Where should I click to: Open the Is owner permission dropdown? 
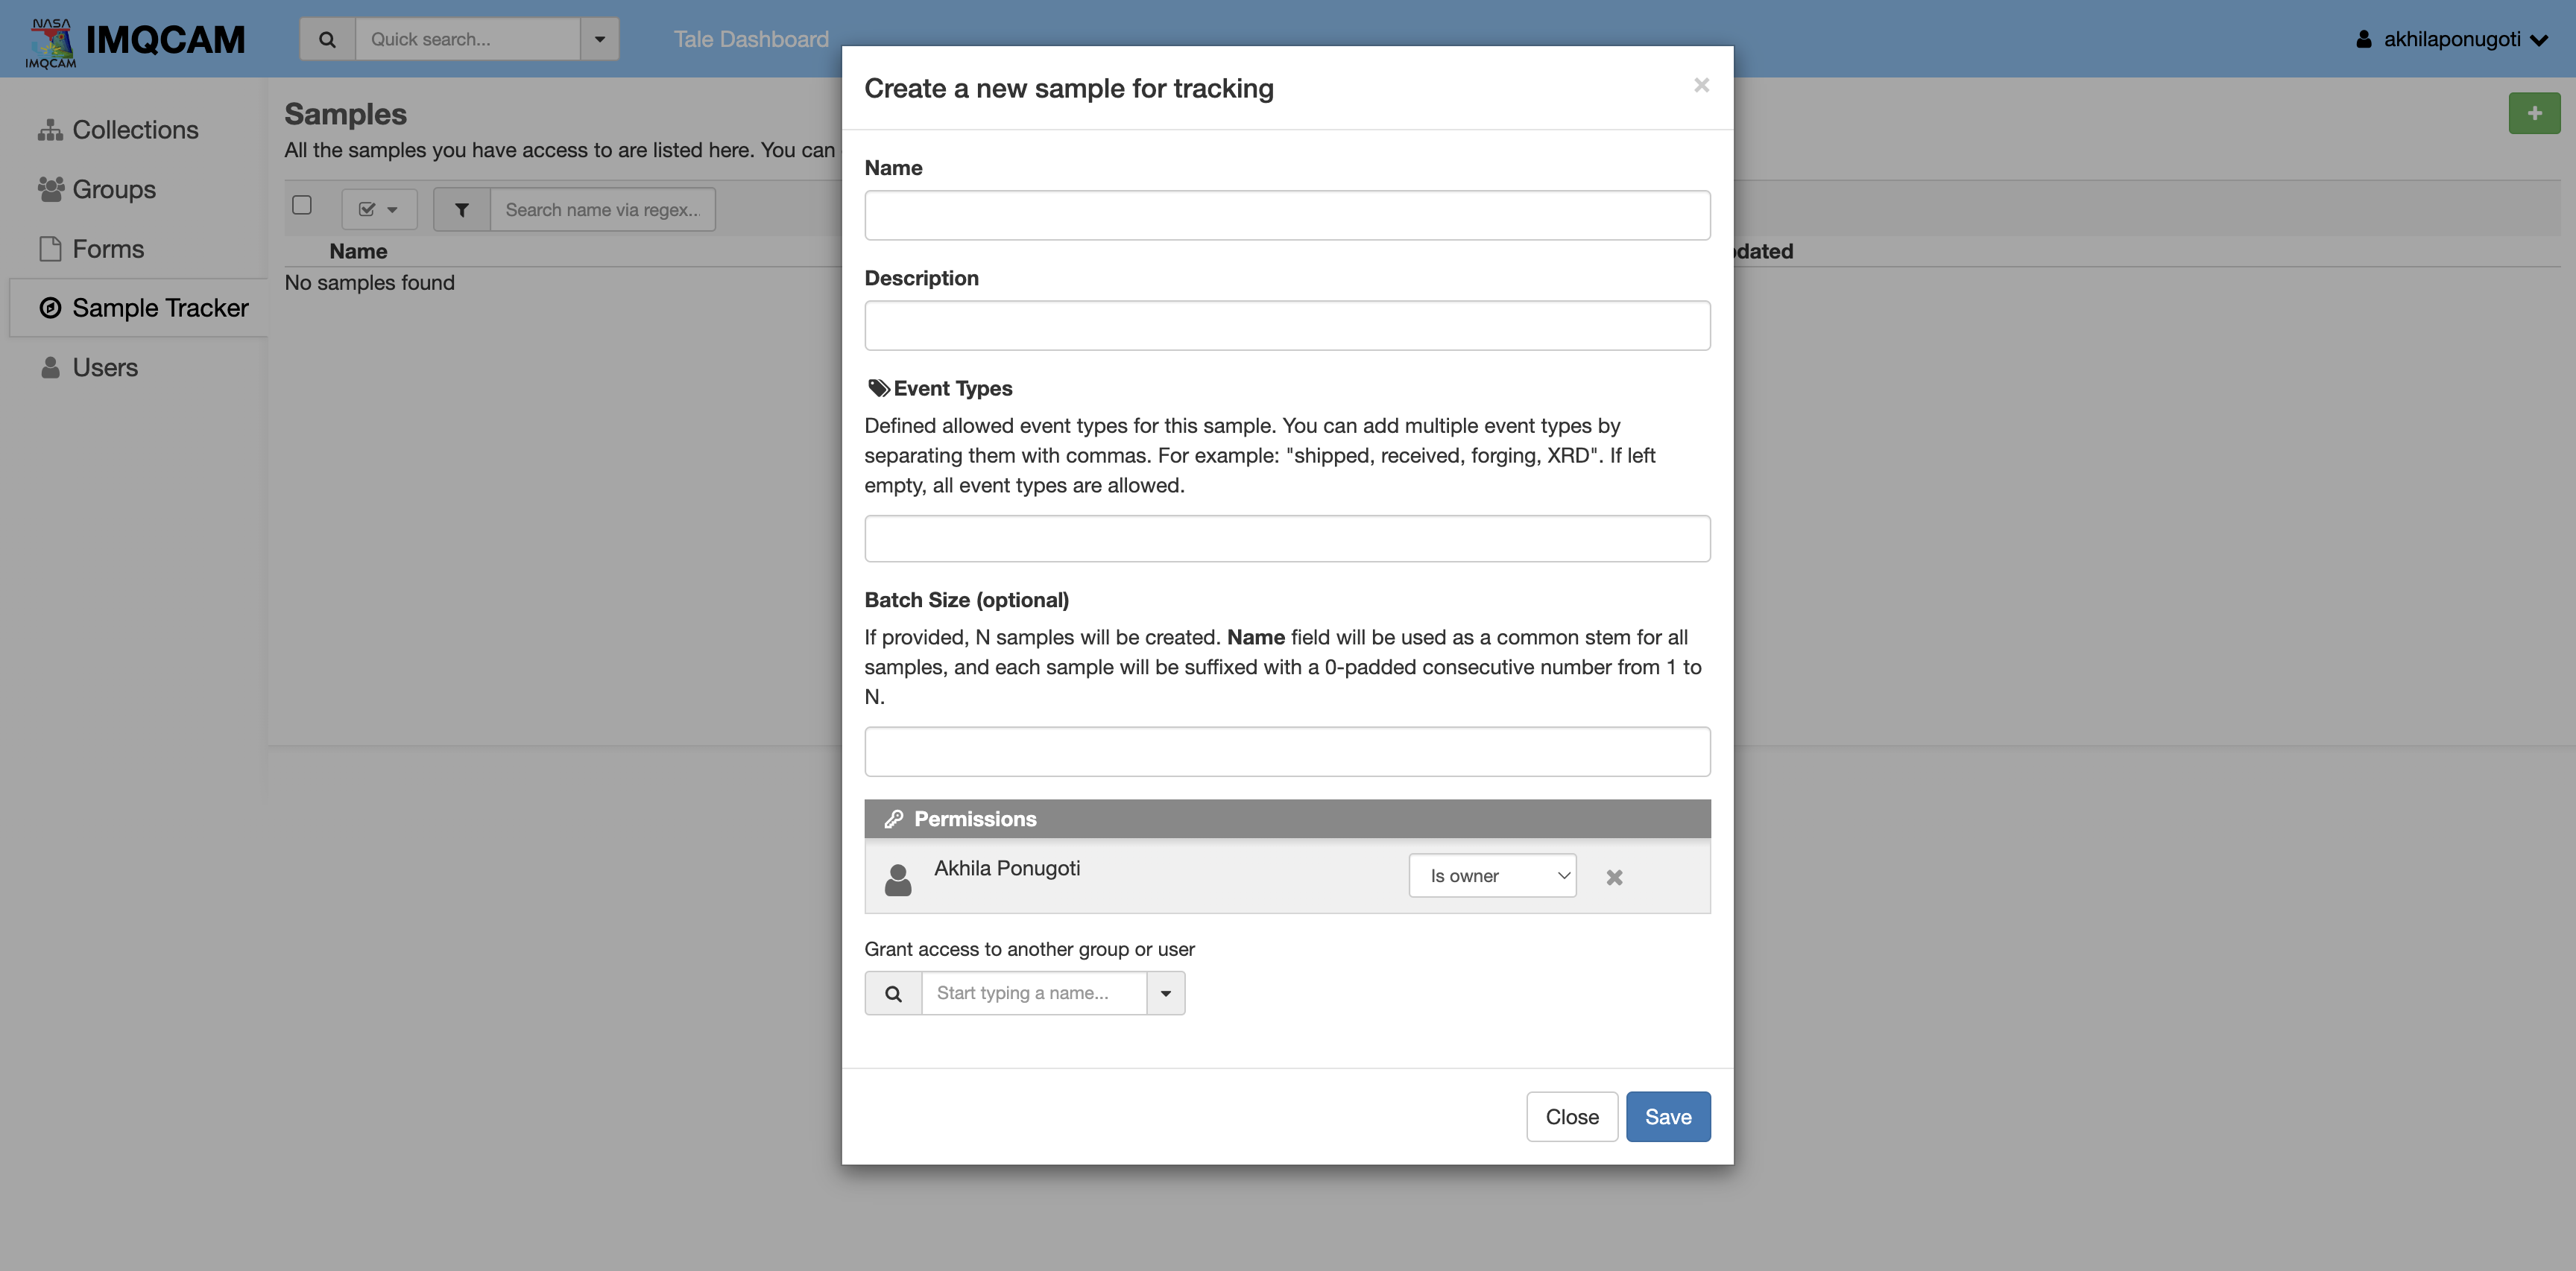1492,875
